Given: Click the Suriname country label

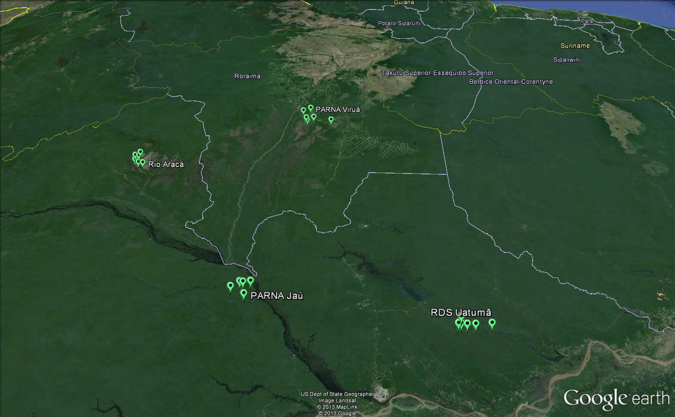Looking at the screenshot, I should 575,46.
